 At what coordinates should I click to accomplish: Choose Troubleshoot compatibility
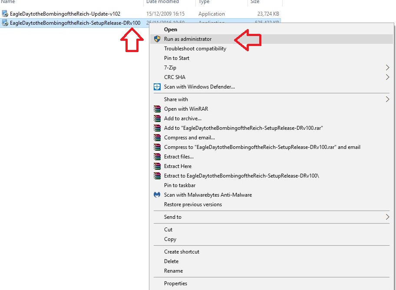tap(271, 49)
